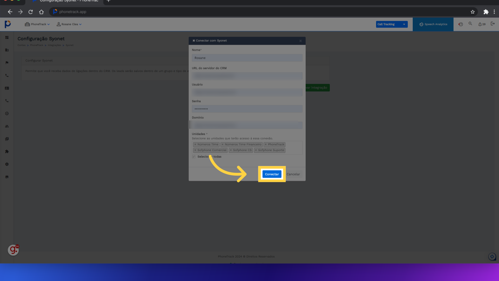499x281 pixels.
Task: Click the Integrações breadcrumb link
Action: click(x=54, y=45)
